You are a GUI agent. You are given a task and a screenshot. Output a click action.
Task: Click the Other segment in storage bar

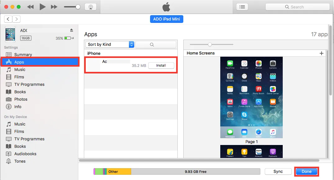(119, 172)
